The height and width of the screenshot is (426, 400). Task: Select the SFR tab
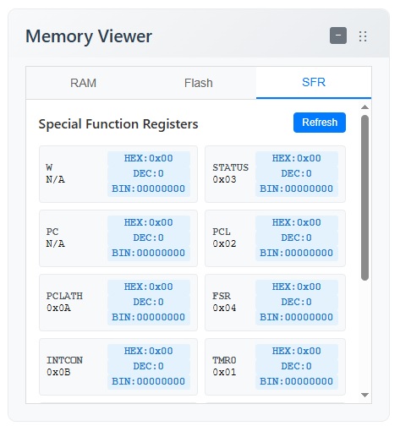(314, 82)
